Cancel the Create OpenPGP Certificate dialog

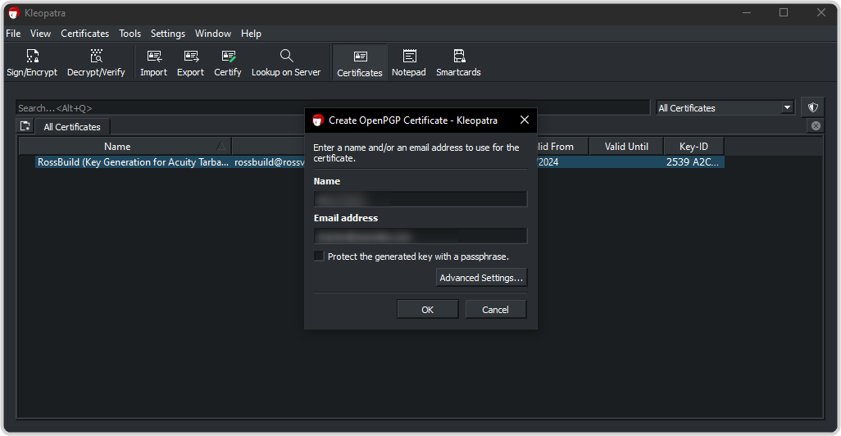[495, 310]
